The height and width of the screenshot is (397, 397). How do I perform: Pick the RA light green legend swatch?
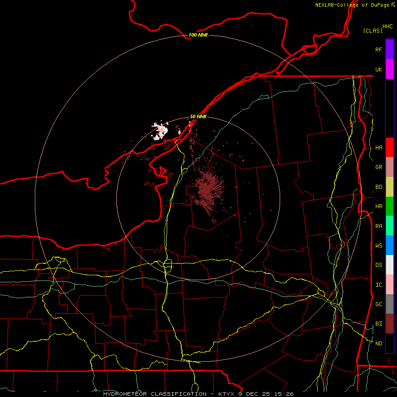click(x=390, y=226)
